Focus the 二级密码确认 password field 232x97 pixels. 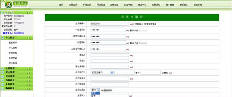(108, 49)
